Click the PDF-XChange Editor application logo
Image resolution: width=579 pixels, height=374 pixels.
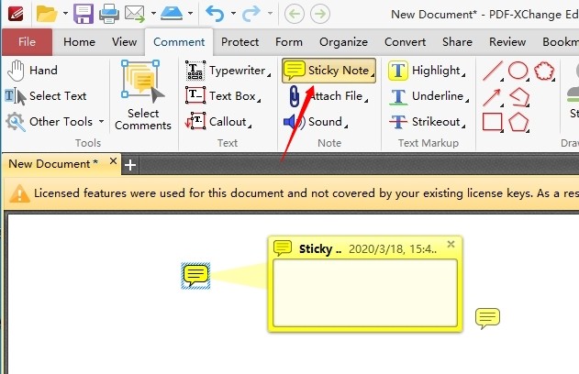click(x=16, y=14)
